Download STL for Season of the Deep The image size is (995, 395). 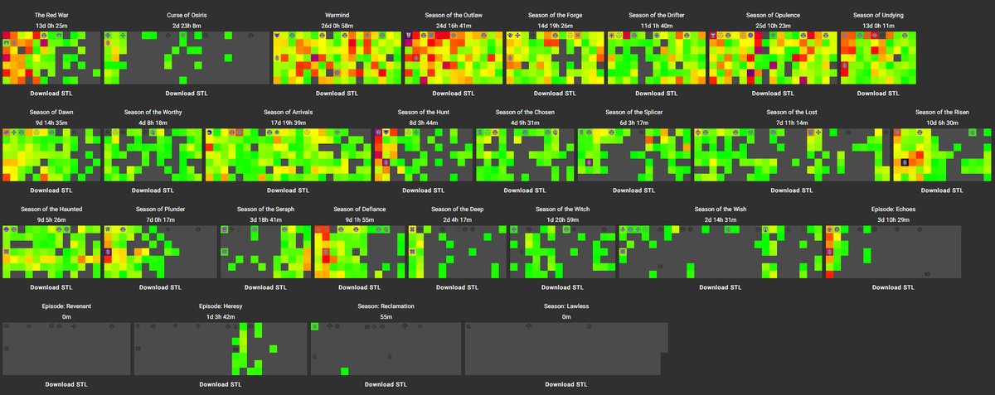tap(458, 287)
